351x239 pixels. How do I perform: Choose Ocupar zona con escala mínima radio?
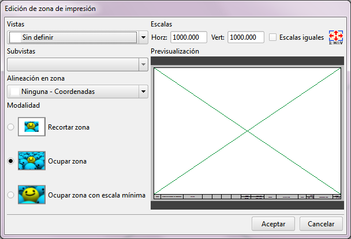tap(11, 195)
